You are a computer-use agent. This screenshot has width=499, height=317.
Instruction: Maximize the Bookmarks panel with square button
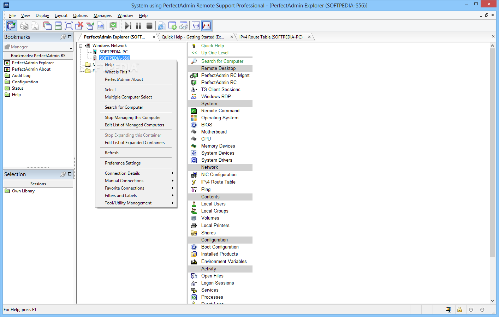coord(70,36)
